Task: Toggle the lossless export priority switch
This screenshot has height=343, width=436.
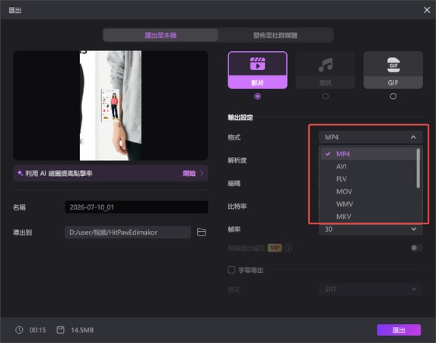Action: [416, 248]
